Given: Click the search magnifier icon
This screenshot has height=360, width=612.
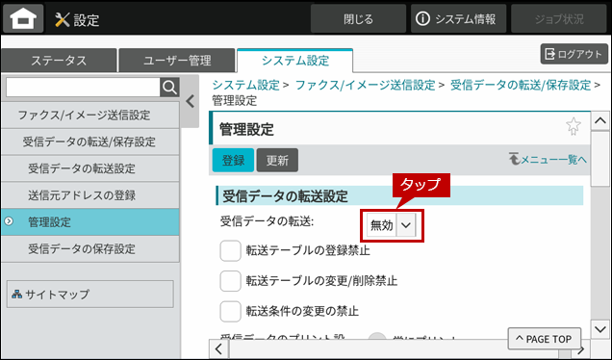Looking at the screenshot, I should (x=169, y=87).
